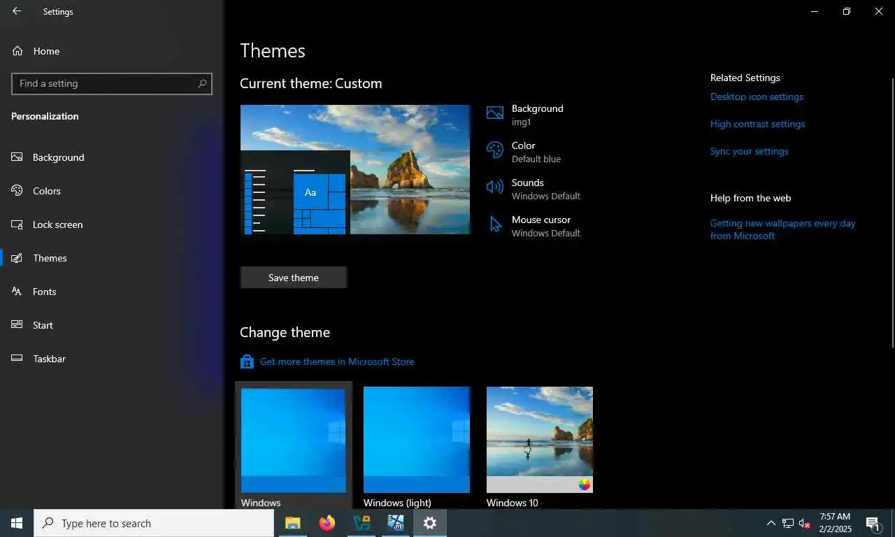Open Sync your settings link

pos(749,151)
